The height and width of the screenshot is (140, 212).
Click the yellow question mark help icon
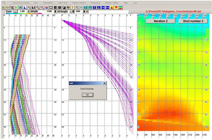tap(73, 8)
